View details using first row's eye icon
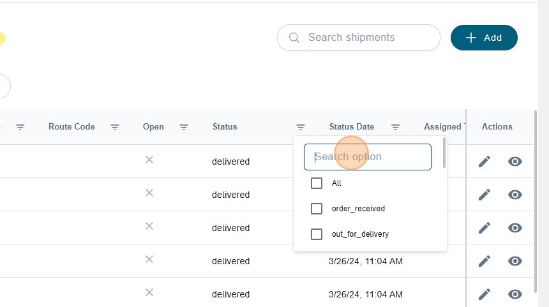This screenshot has width=549, height=307. pyautogui.click(x=515, y=161)
